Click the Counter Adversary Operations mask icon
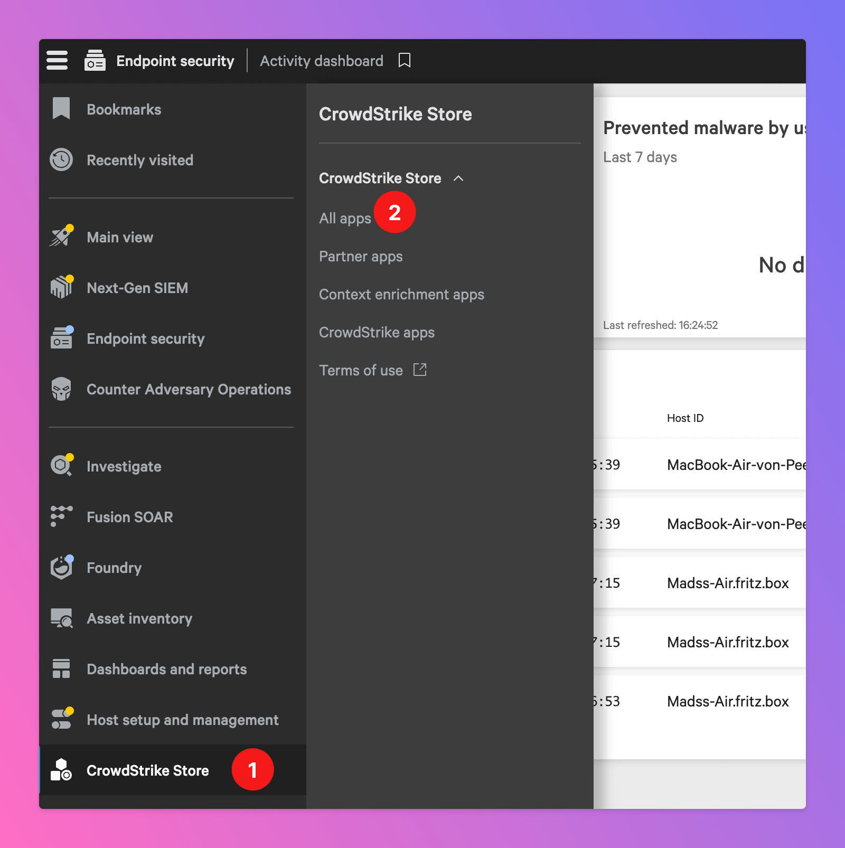Screen dimensions: 845x848 click(61, 389)
